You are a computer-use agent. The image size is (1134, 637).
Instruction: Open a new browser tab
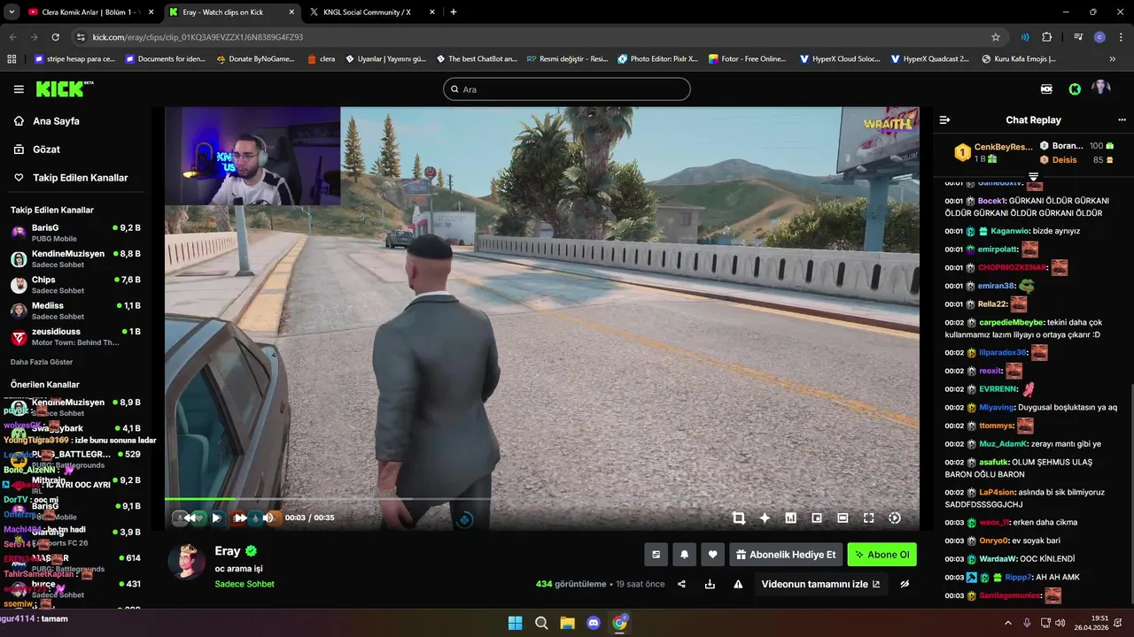coord(454,12)
